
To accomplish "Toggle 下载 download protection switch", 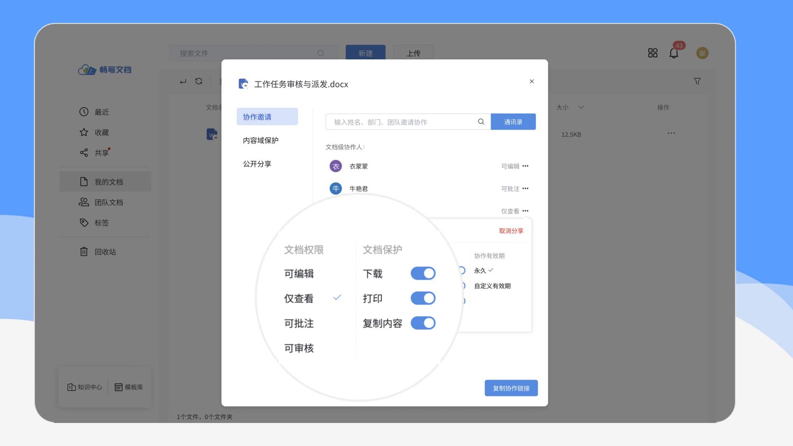I will coord(423,273).
